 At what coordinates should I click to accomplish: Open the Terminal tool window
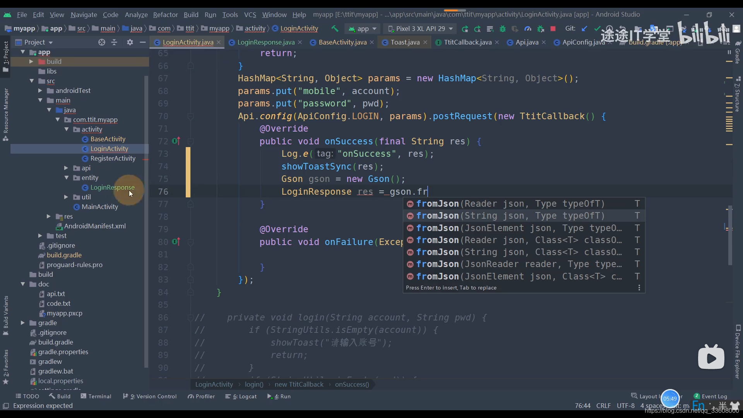[96, 396]
